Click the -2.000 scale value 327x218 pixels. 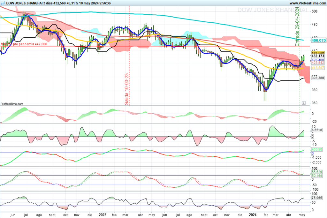coord(316,162)
